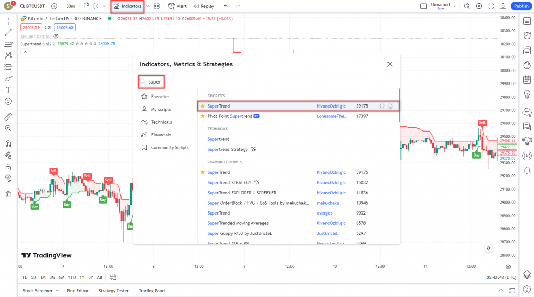Set chart range to 1D
Viewport: 534px width, 297px height.
coord(25,277)
